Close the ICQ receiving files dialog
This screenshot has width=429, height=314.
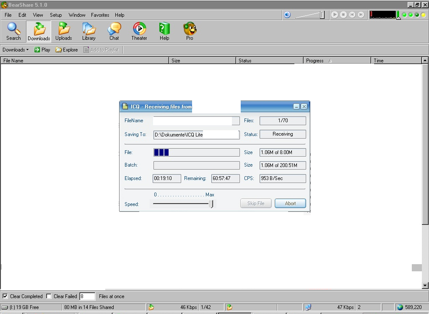point(304,106)
